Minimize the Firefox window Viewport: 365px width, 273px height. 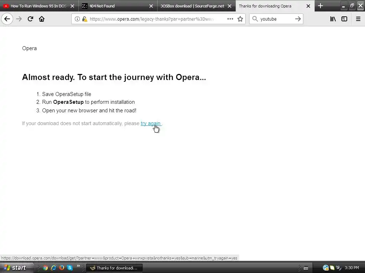point(343,6)
